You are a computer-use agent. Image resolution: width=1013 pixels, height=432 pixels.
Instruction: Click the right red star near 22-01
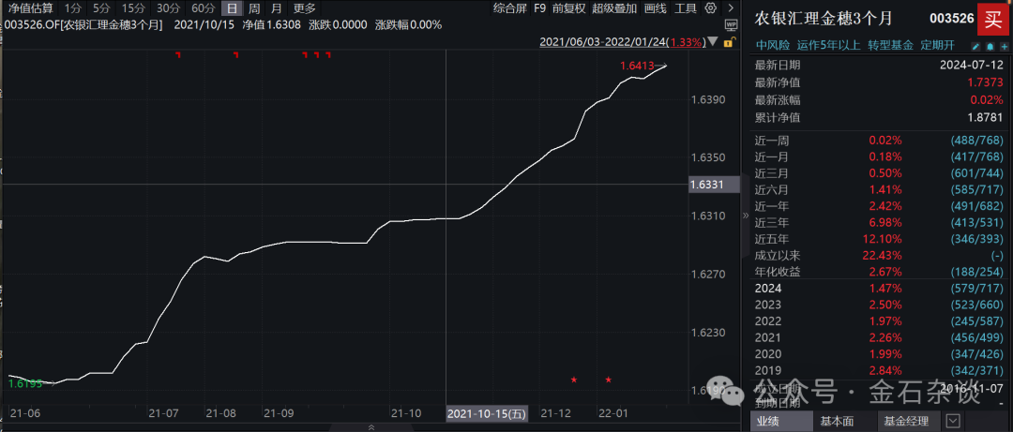(x=609, y=380)
